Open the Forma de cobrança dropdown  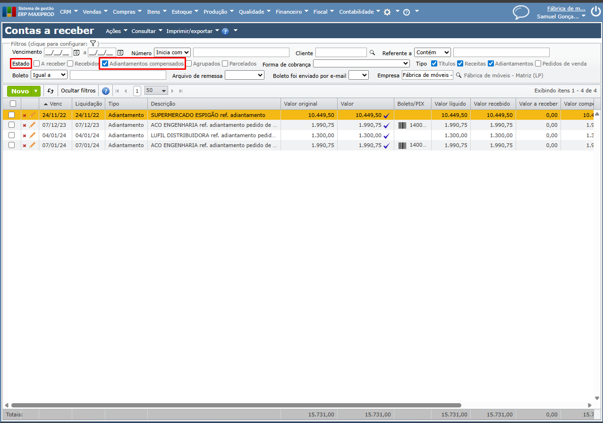[361, 63]
